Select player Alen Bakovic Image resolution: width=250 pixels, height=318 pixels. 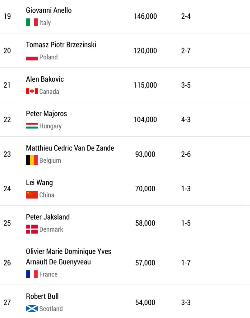pyautogui.click(x=45, y=79)
